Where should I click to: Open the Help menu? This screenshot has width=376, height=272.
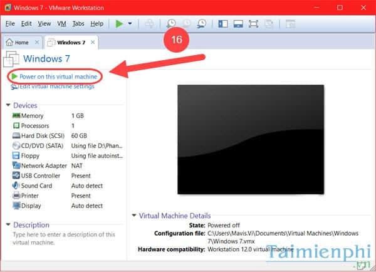tap(97, 24)
